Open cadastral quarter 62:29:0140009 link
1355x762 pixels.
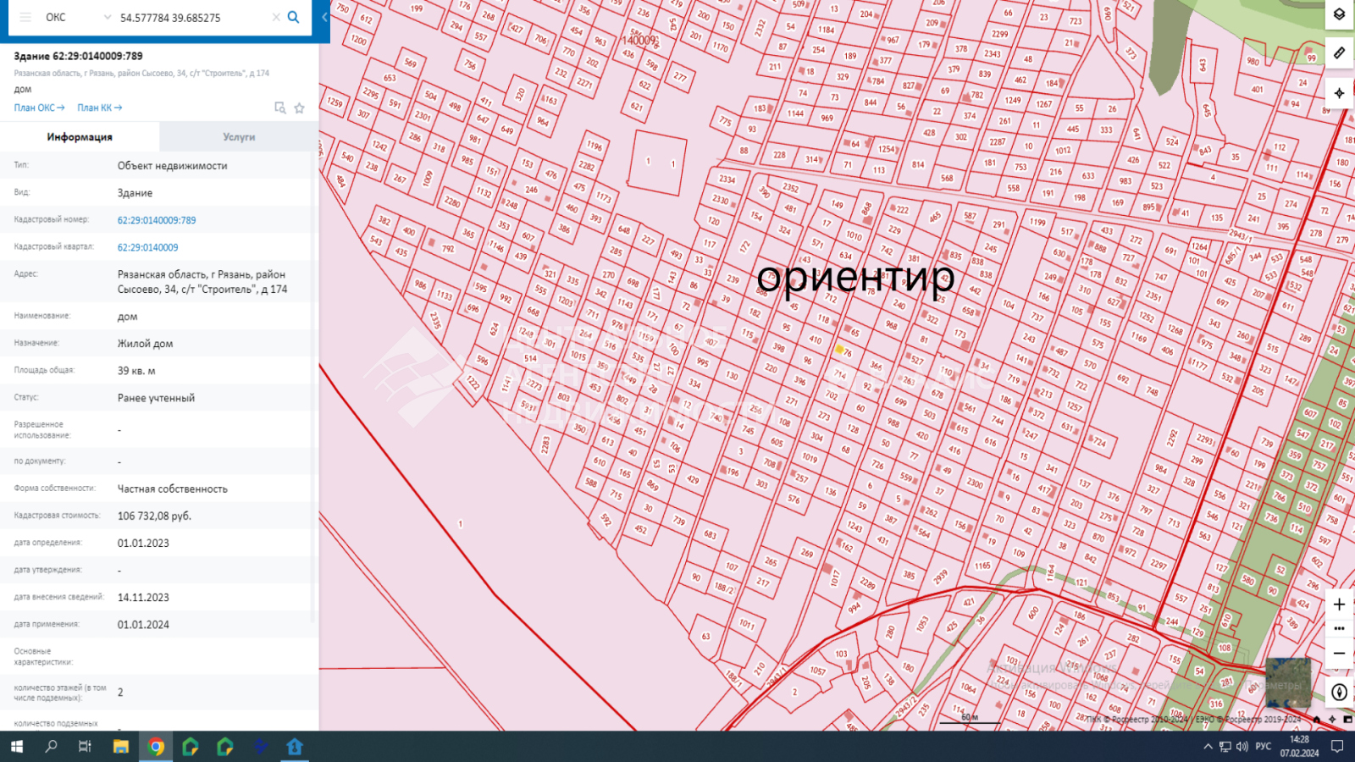click(x=148, y=247)
